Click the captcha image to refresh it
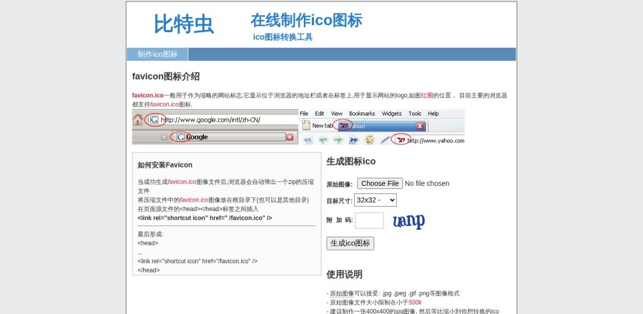Screen dimensions: 643x314 pos(409,221)
